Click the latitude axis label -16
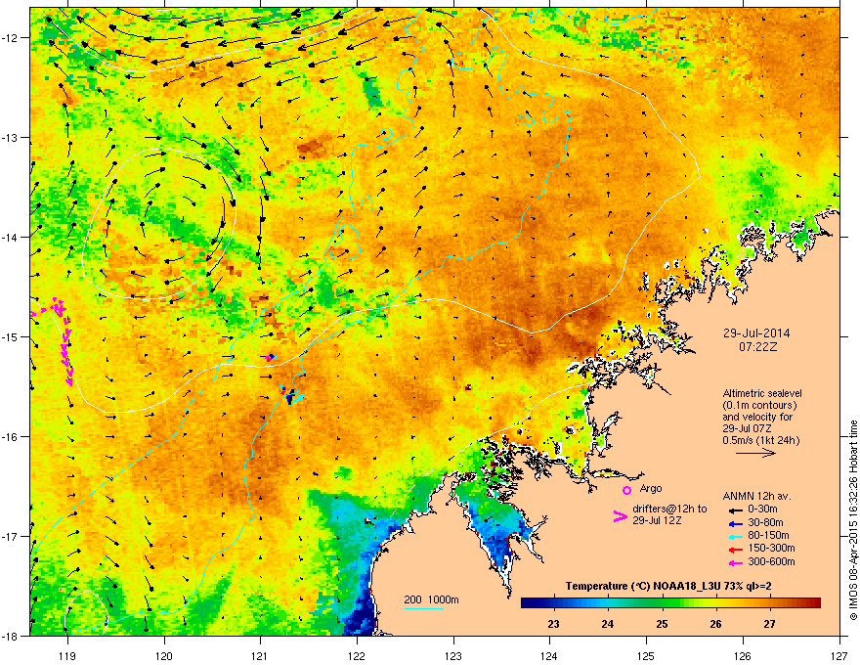This screenshot has height=665, width=860. (11, 437)
